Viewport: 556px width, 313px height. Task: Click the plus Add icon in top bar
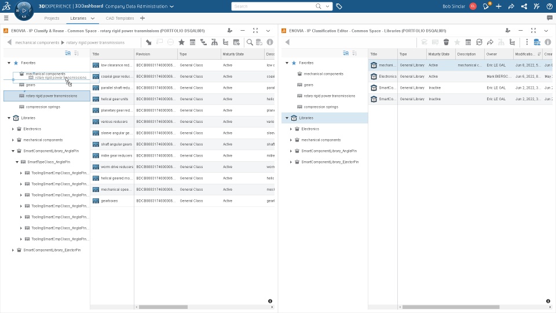pyautogui.click(x=499, y=6)
